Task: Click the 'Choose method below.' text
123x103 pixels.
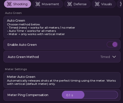Action: coord(24,24)
